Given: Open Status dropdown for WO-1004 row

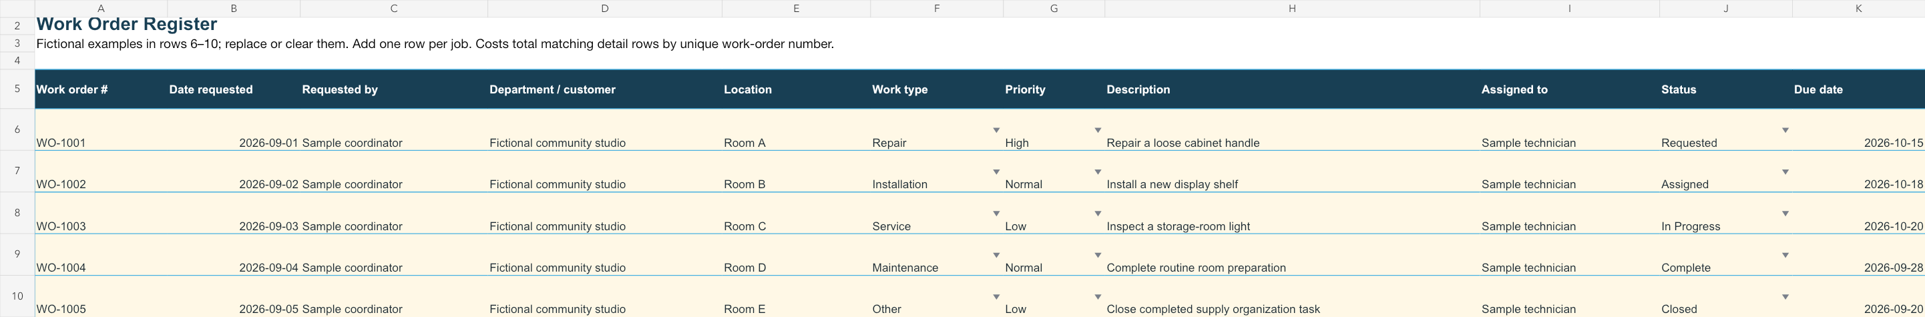Looking at the screenshot, I should 1785,255.
